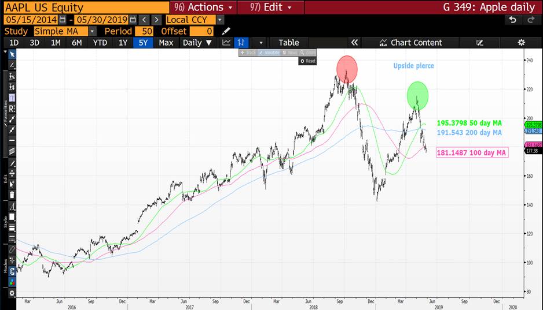Open the 97) Edit menu

pos(271,8)
